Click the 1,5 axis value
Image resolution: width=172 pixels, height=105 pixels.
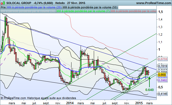coord(161,12)
